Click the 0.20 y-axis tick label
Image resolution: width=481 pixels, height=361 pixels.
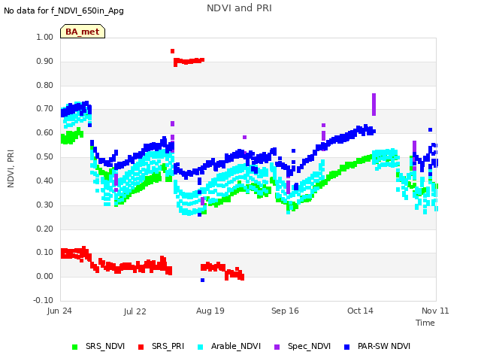(45, 229)
